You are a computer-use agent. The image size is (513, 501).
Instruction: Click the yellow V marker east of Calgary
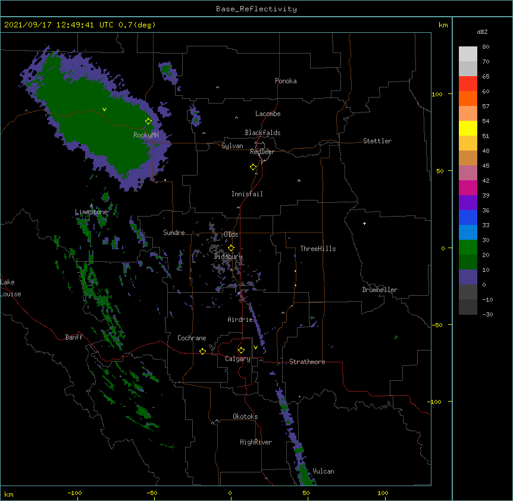255,347
